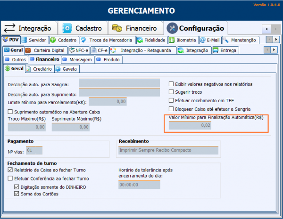Screen dimensions: 283x219
Task: Click the Horário de tolerância time field
Action: point(132,185)
